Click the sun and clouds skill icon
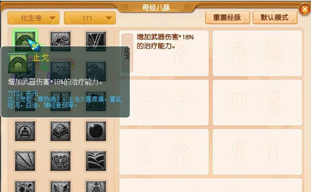 [60, 41]
